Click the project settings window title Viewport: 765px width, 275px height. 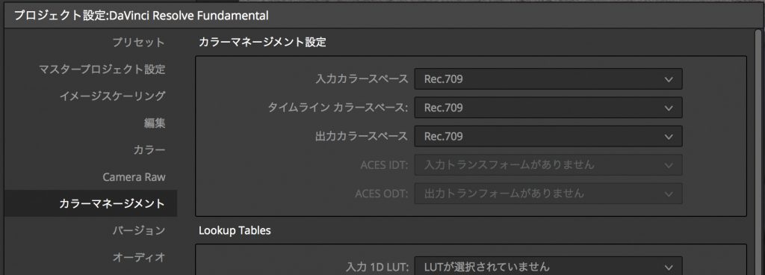(x=141, y=15)
